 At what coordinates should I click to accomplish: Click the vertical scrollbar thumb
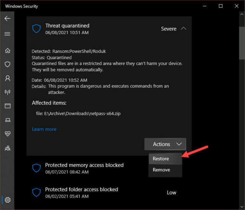pyautogui.click(x=242, y=43)
